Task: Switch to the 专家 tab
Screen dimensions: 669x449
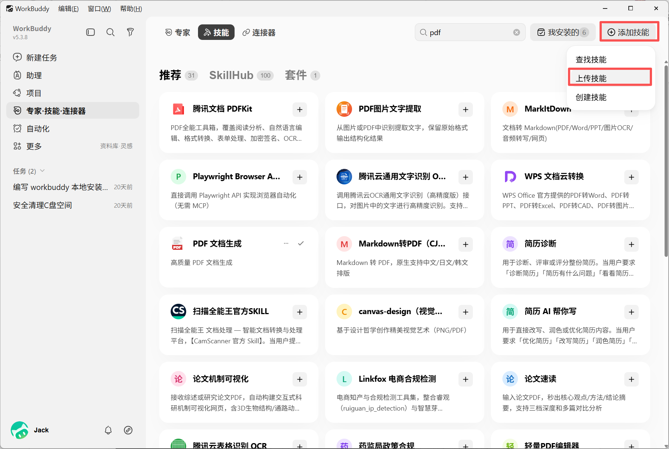Action: tap(178, 33)
